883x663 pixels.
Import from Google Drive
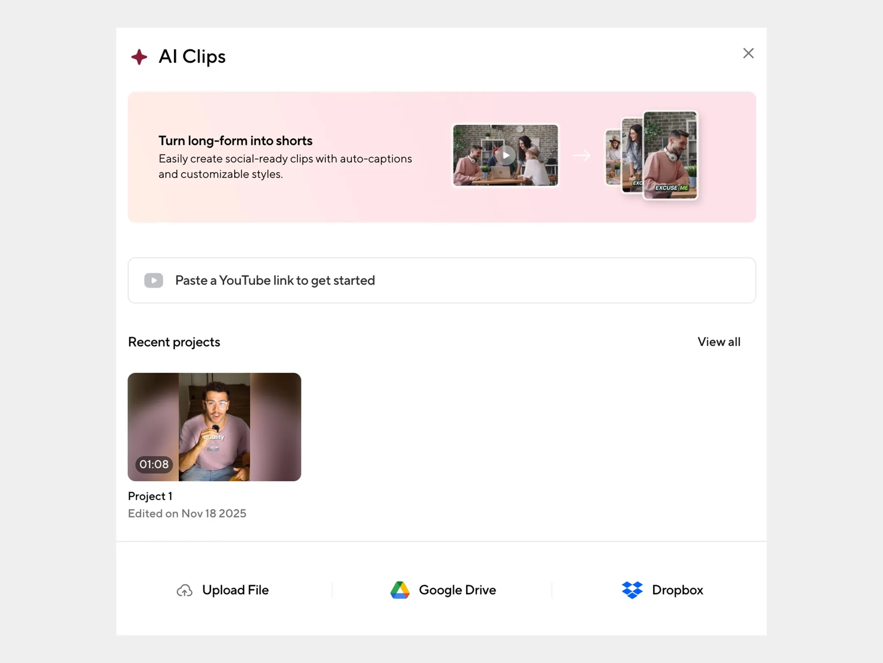point(457,590)
